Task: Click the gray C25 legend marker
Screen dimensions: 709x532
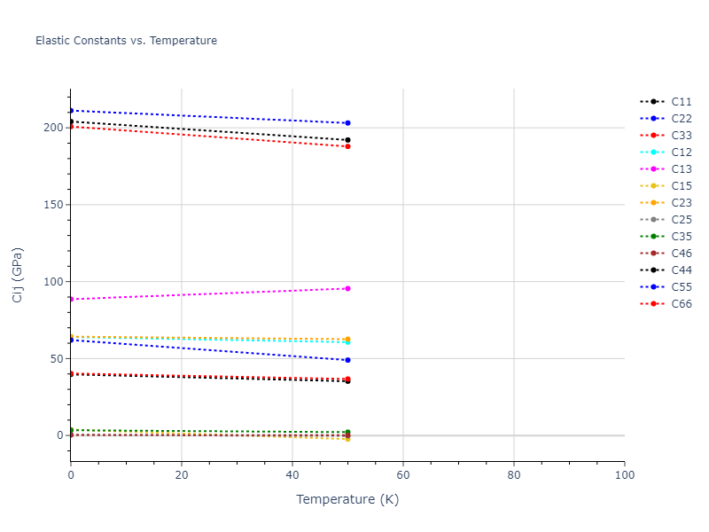Action: point(653,220)
